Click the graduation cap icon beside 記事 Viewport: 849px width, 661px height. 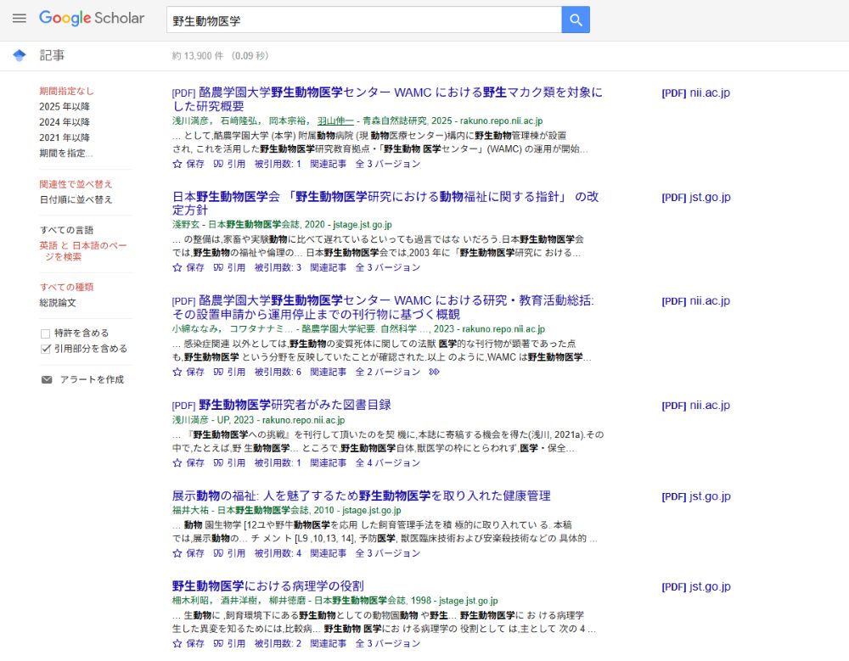20,55
